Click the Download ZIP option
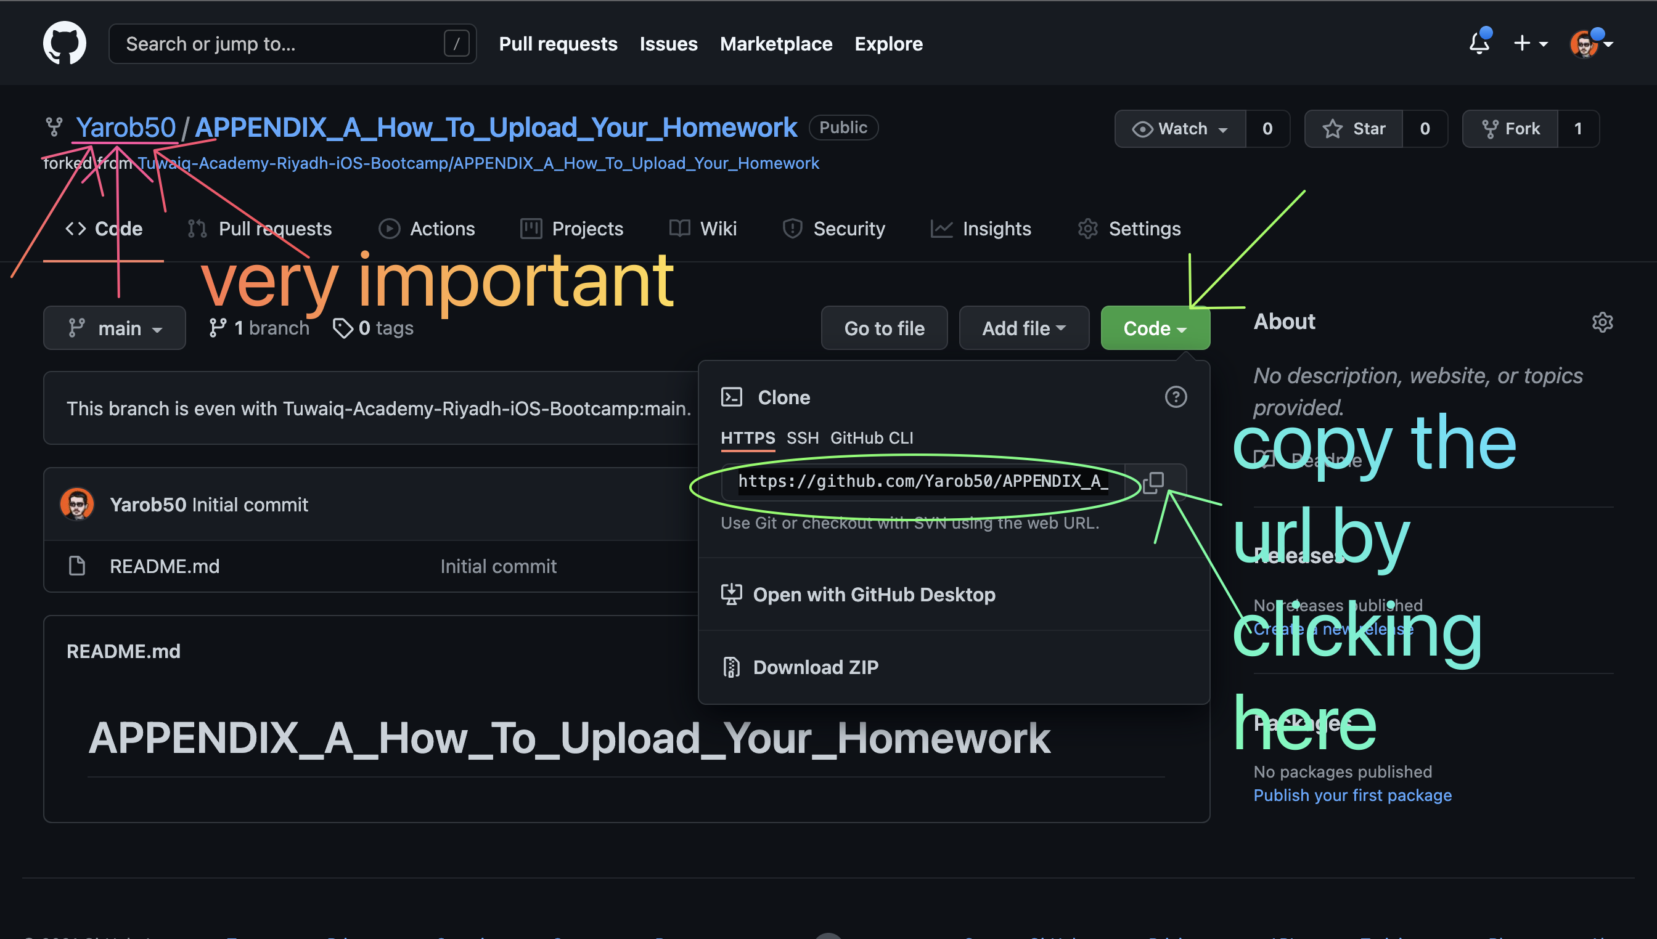1657x939 pixels. (816, 667)
